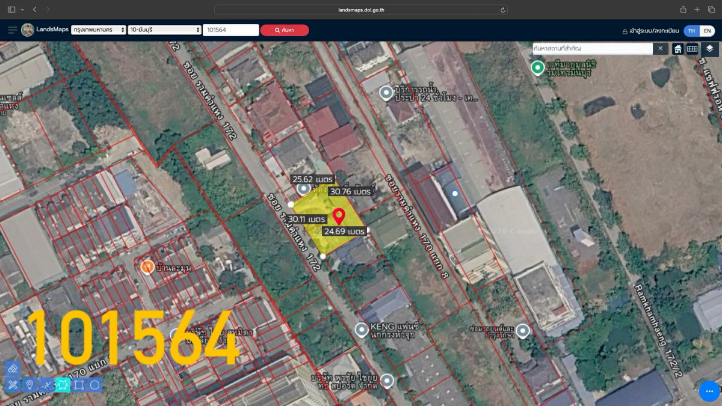Open the district dropdown 10-มีนบุรี
Viewport: 722px width, 406px height.
coord(165,29)
